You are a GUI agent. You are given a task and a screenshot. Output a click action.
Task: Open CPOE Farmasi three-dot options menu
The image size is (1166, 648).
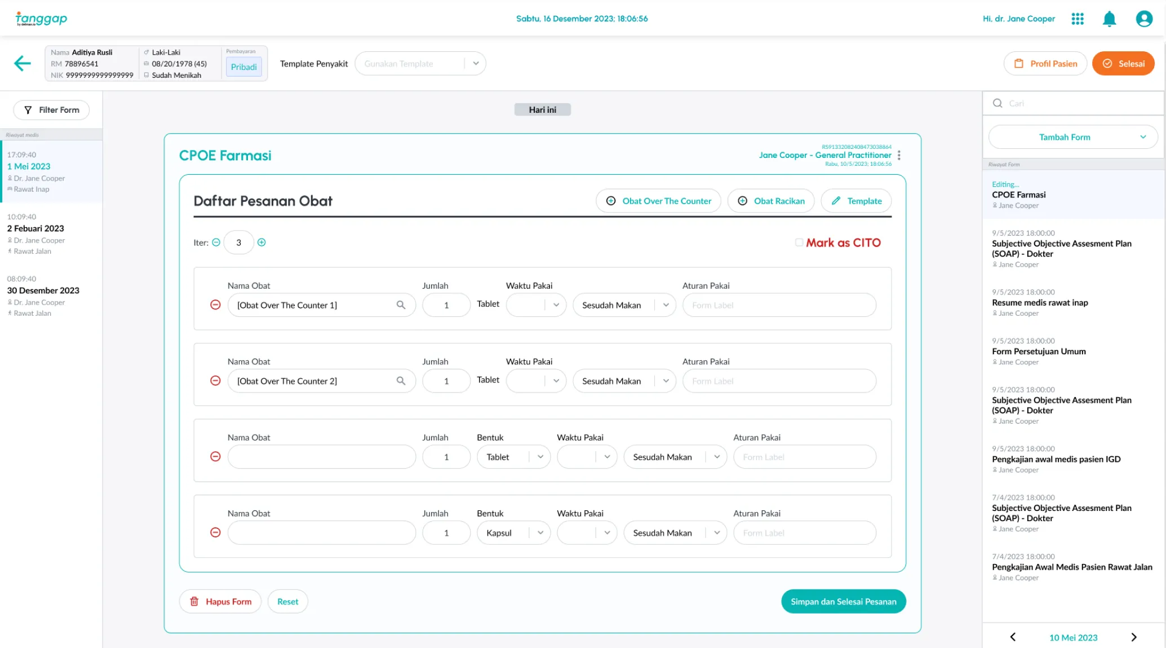point(899,155)
